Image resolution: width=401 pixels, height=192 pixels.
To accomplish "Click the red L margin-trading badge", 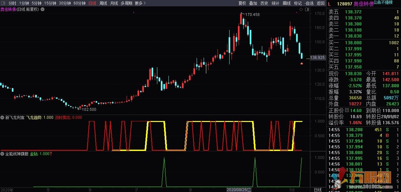I will pyautogui.click(x=330, y=4).
